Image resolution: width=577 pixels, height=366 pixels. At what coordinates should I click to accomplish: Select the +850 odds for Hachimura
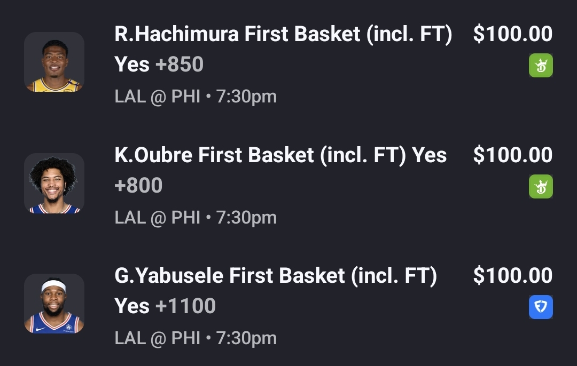[180, 65]
